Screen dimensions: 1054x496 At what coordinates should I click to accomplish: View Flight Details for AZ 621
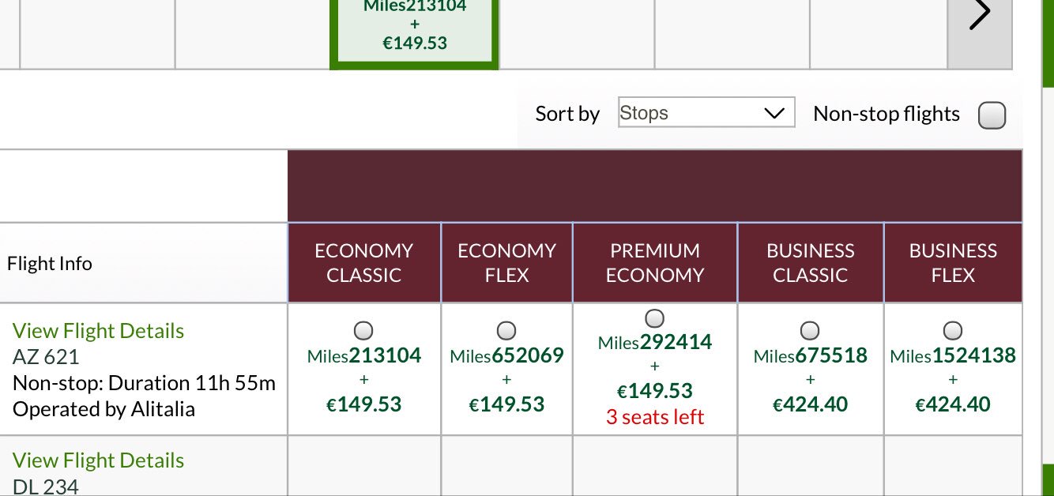click(98, 331)
